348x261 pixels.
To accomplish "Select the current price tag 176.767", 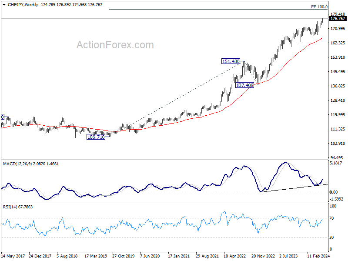I will [x=338, y=19].
